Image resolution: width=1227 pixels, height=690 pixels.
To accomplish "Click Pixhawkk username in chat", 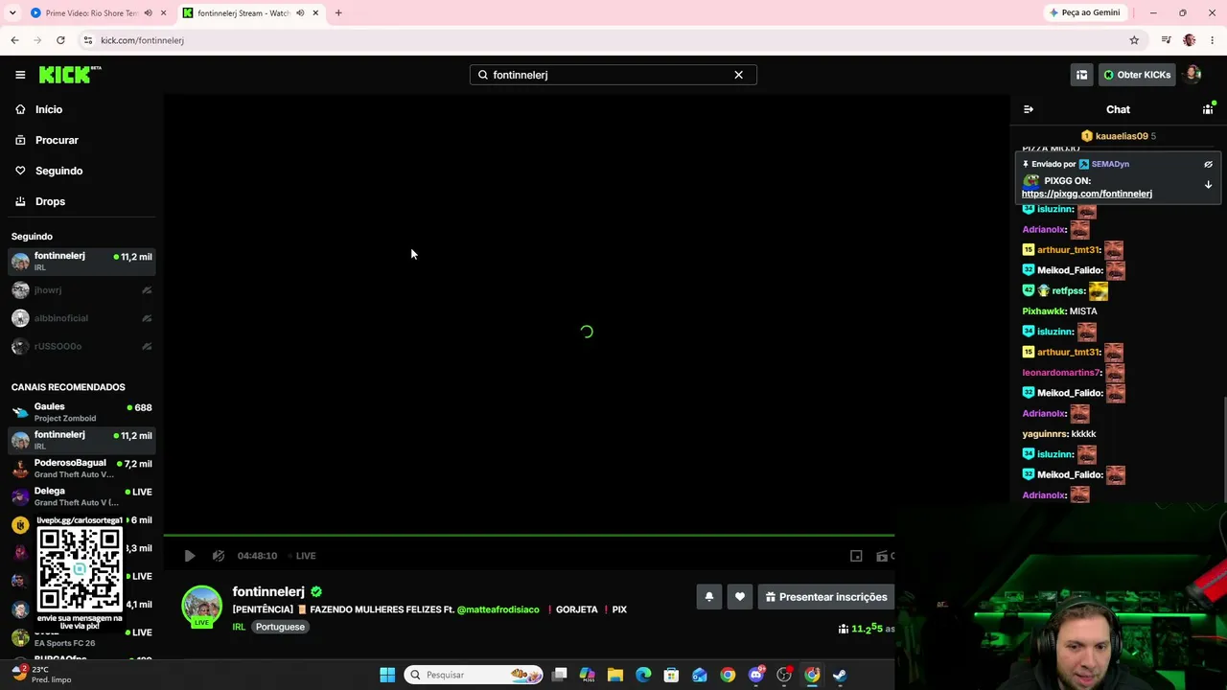I will tap(1044, 311).
